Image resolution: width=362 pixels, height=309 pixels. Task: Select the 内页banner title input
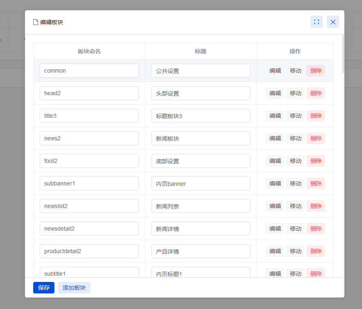coord(201,183)
